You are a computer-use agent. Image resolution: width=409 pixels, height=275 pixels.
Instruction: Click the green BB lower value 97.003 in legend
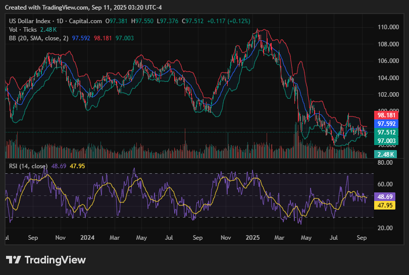[125, 38]
